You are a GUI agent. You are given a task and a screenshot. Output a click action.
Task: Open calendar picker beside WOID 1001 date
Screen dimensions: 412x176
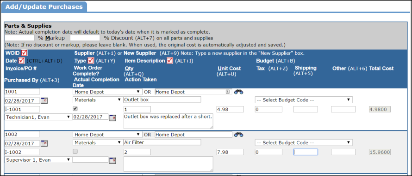(44, 100)
